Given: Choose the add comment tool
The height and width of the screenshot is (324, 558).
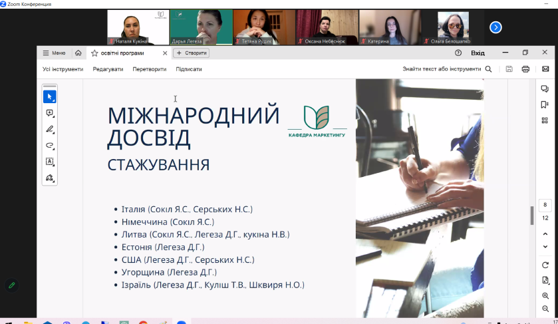Looking at the screenshot, I should 49,113.
